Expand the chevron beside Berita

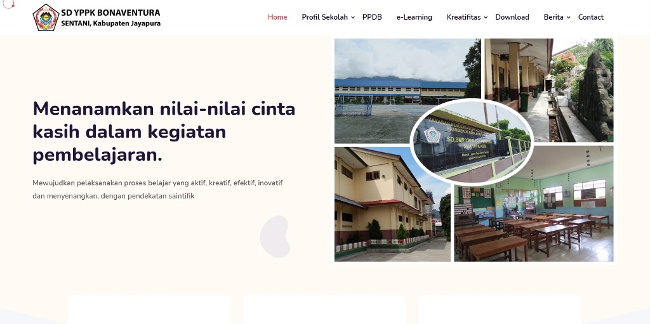569,18
